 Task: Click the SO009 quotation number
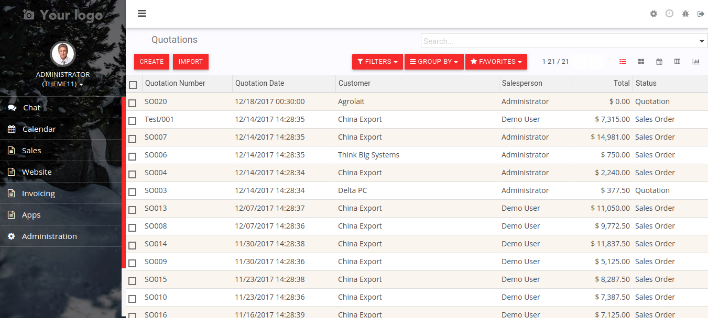[156, 262]
